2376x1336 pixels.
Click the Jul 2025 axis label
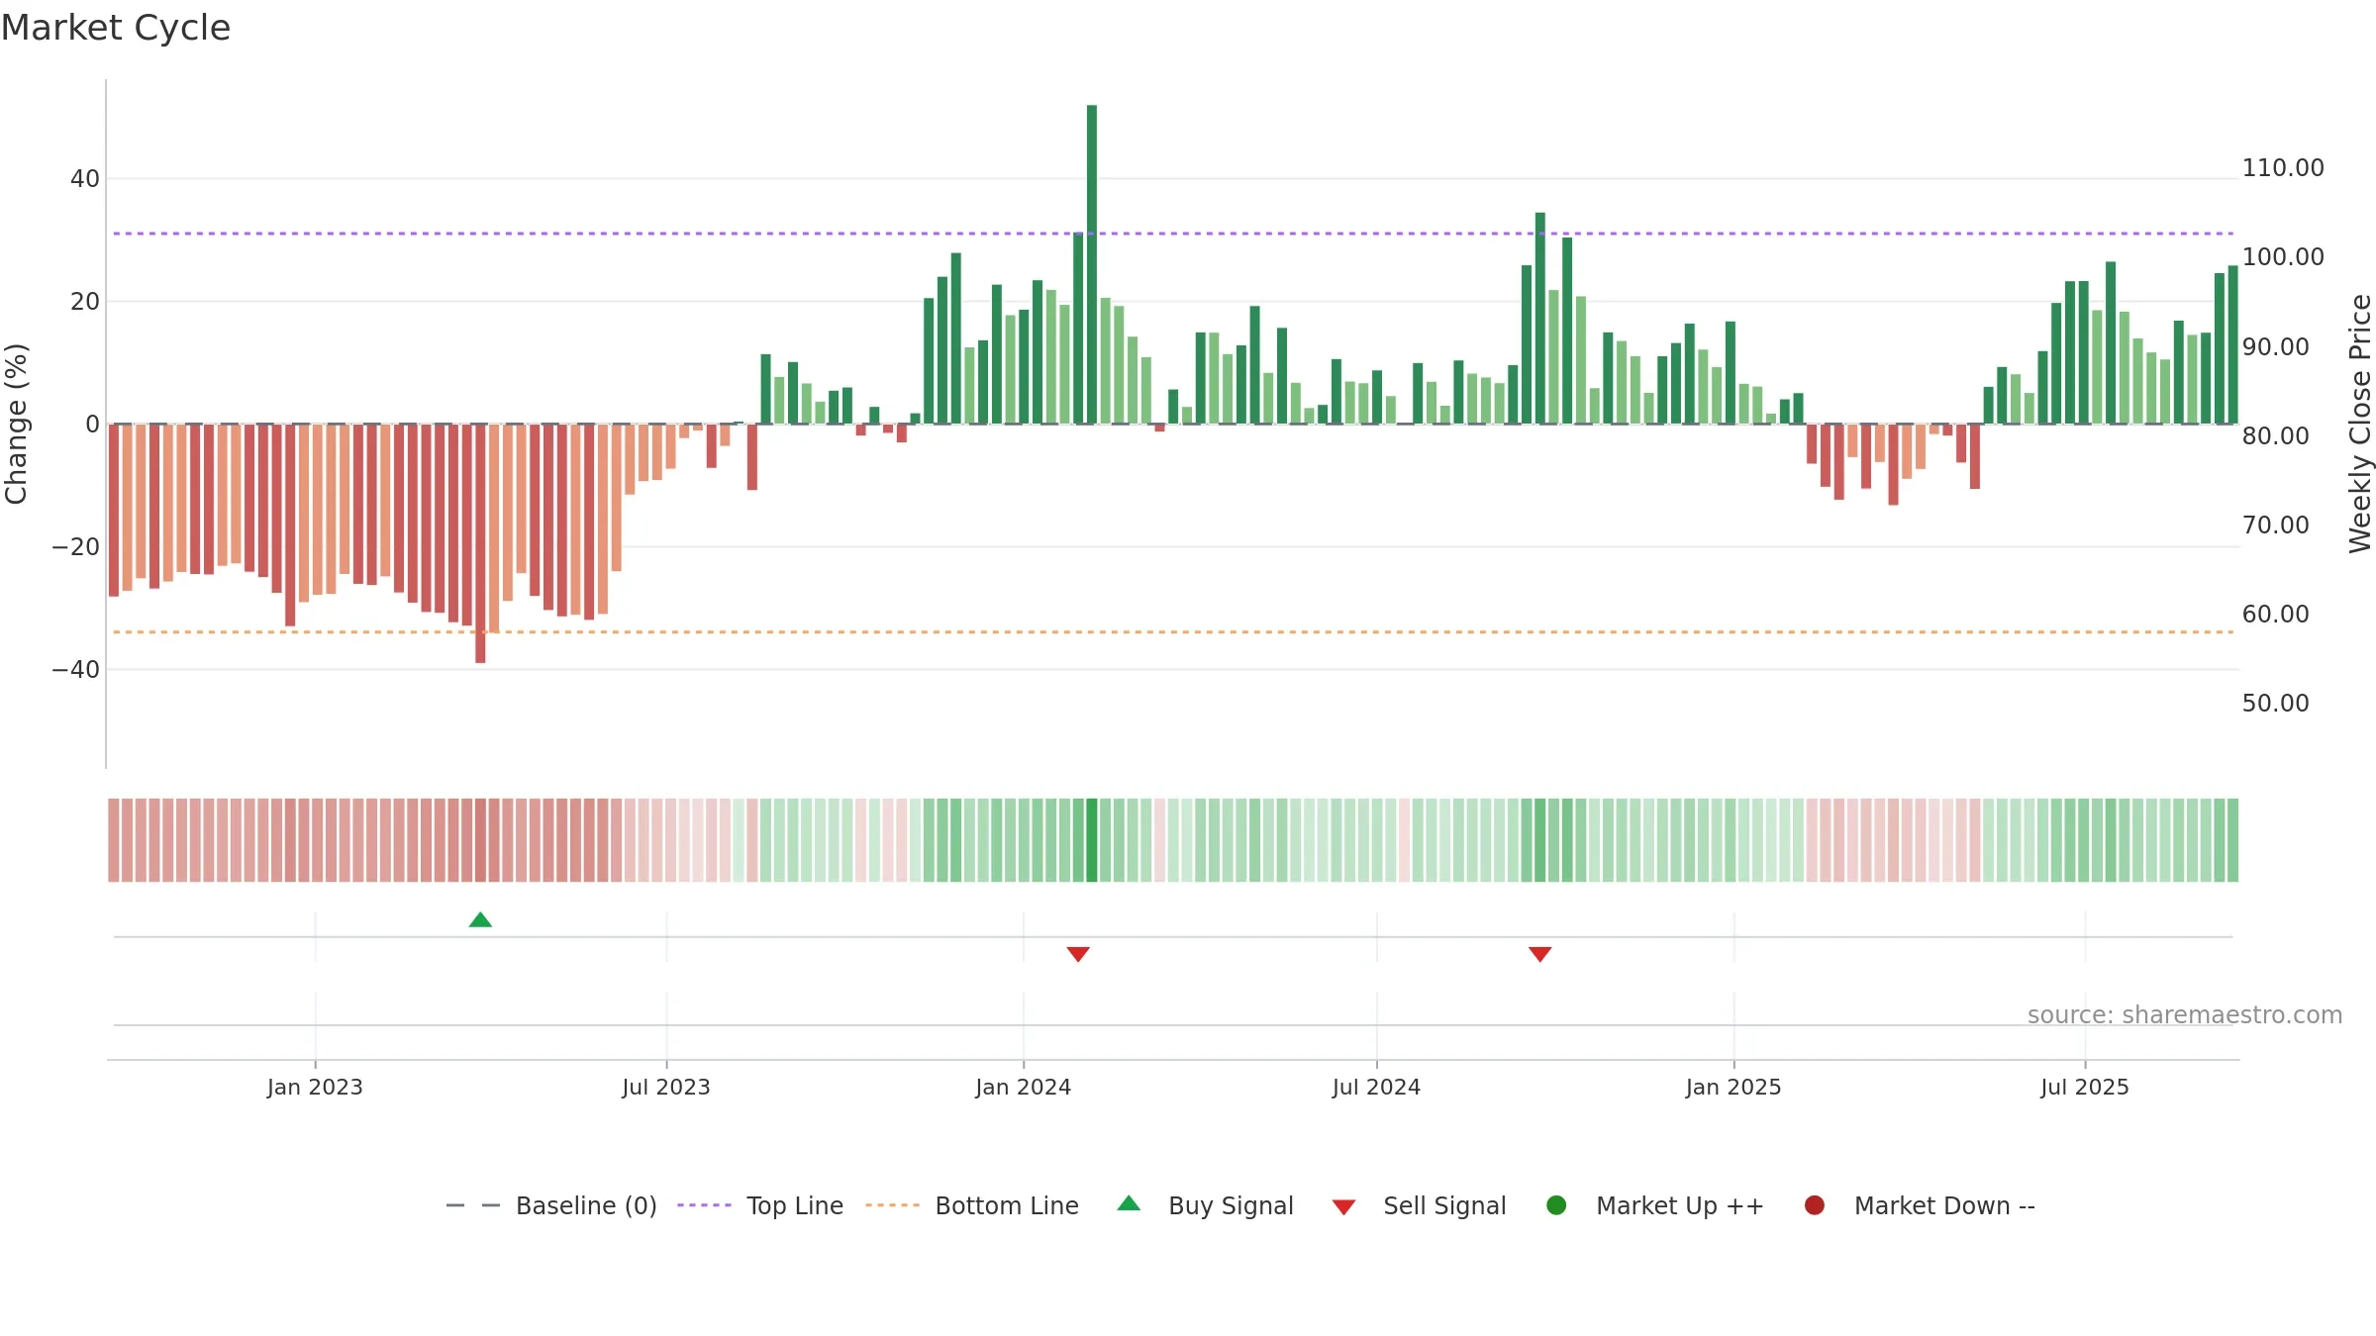[2085, 1087]
